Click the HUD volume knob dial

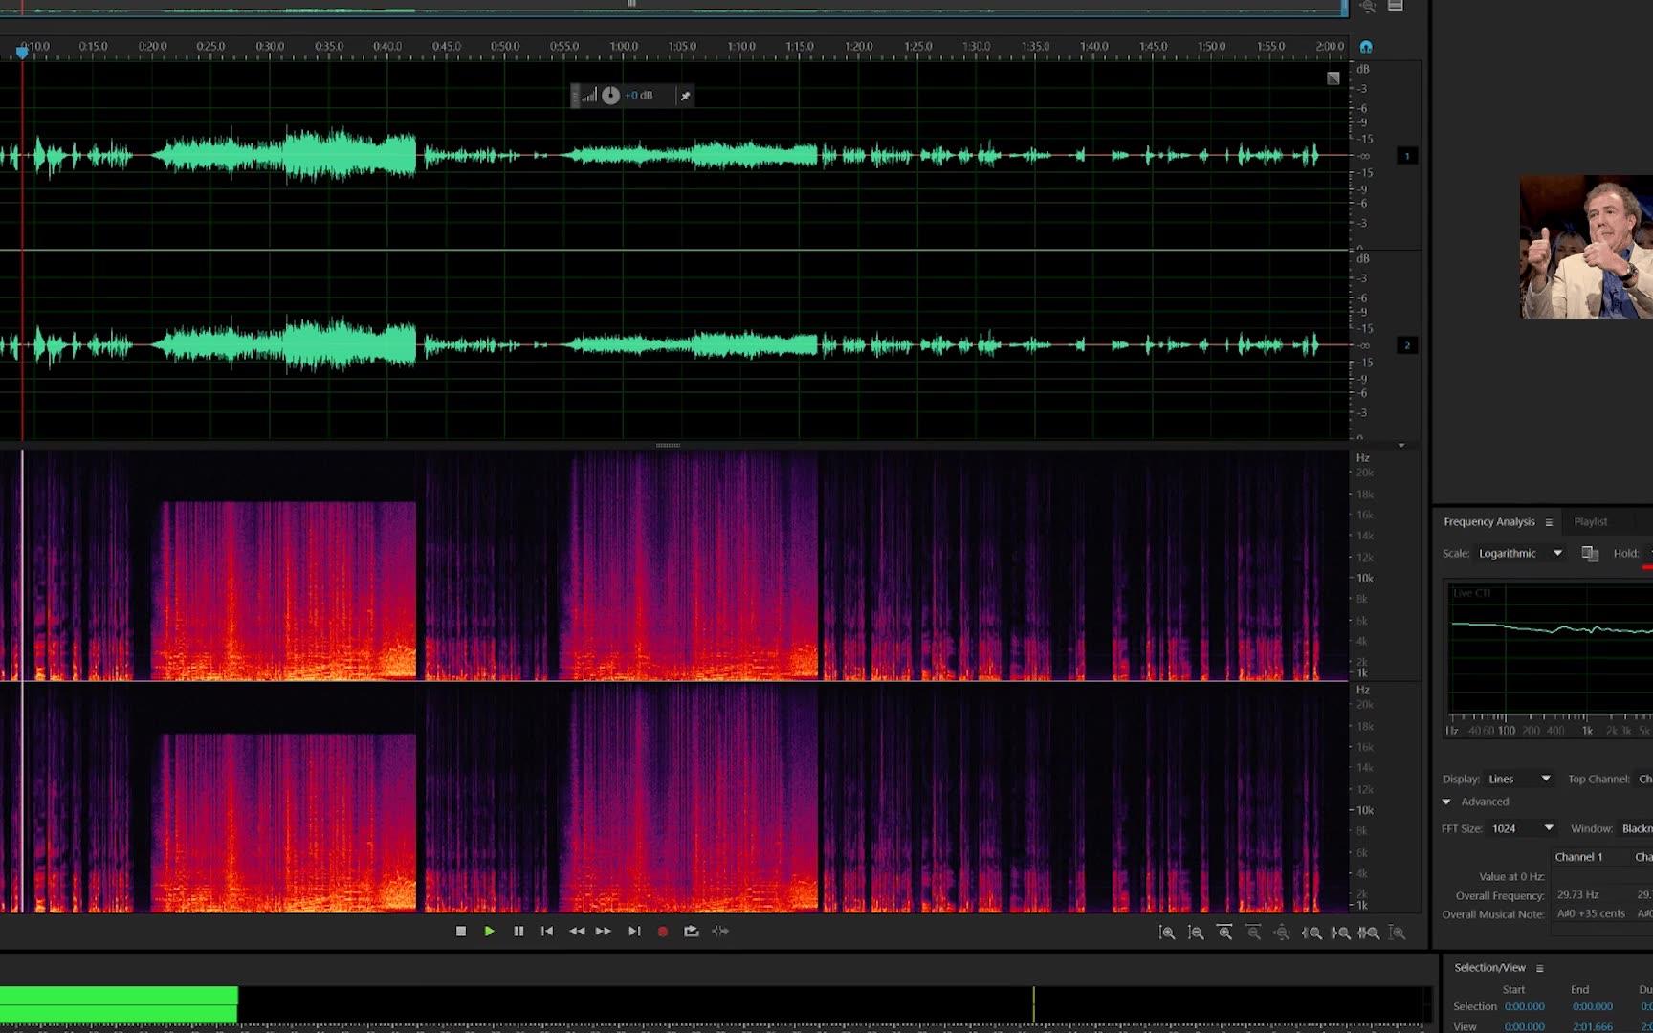pyautogui.click(x=610, y=96)
